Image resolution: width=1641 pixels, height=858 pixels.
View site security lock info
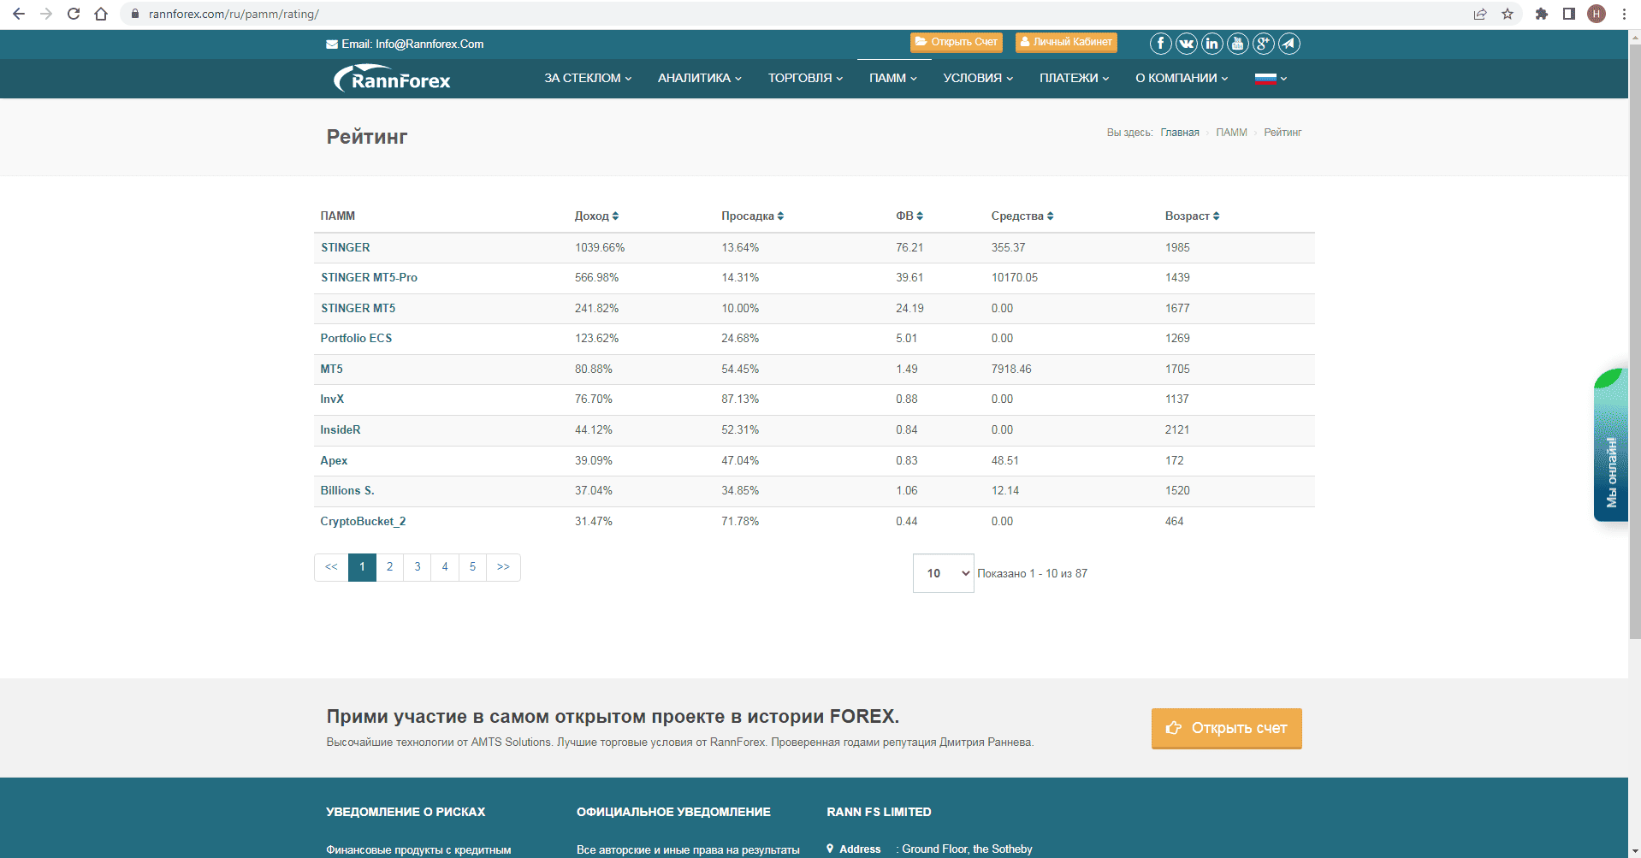tap(135, 14)
